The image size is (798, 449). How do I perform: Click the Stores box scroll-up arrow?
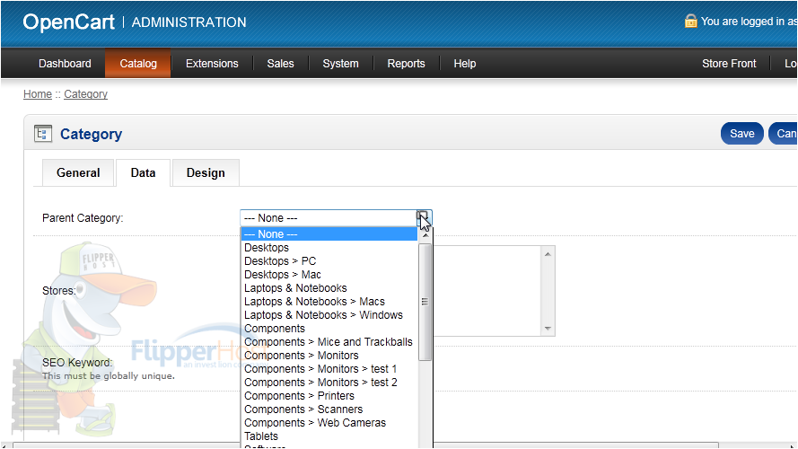548,254
